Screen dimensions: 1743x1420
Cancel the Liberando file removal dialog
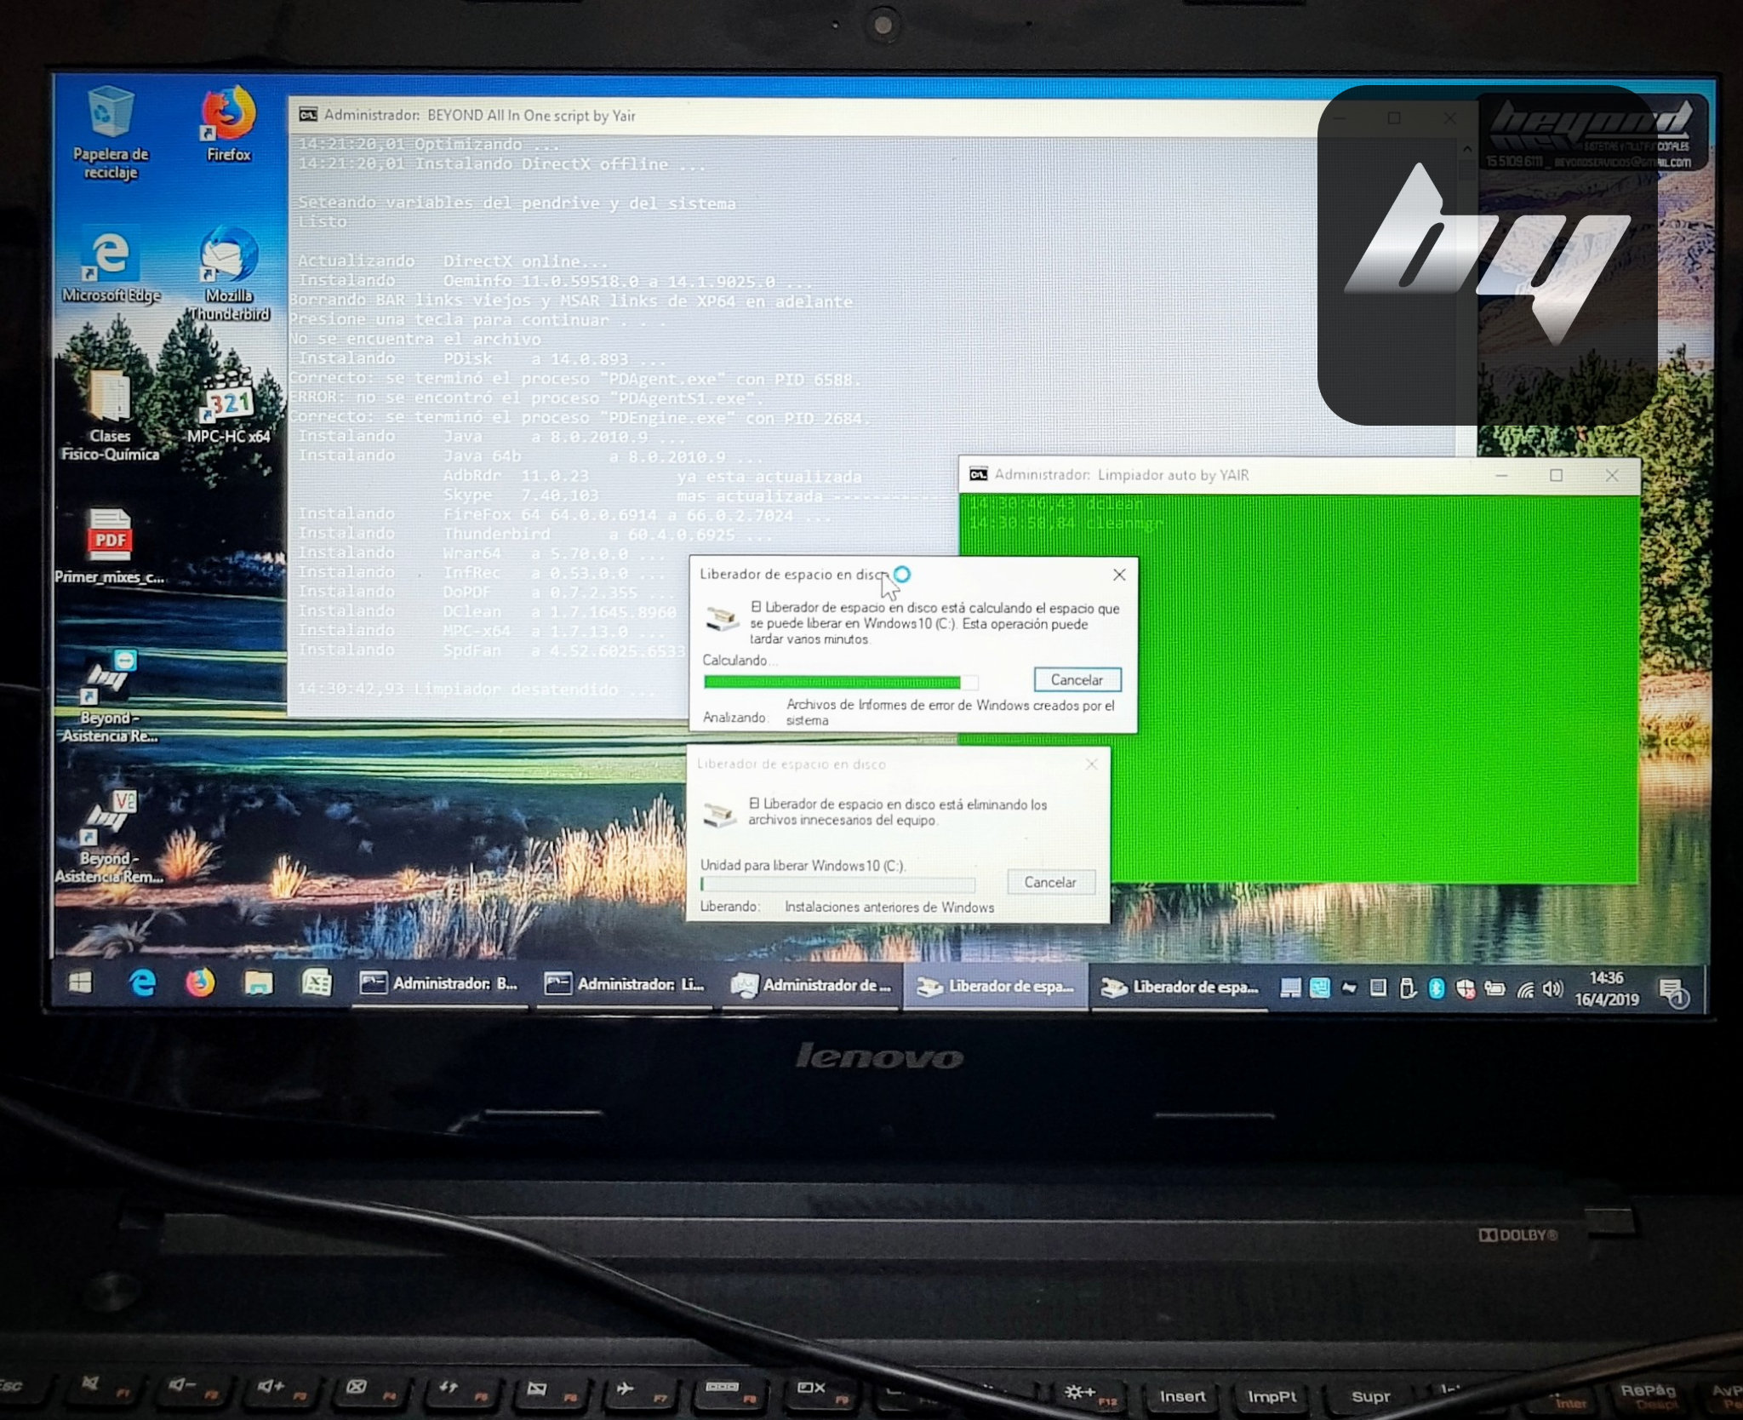click(1049, 882)
